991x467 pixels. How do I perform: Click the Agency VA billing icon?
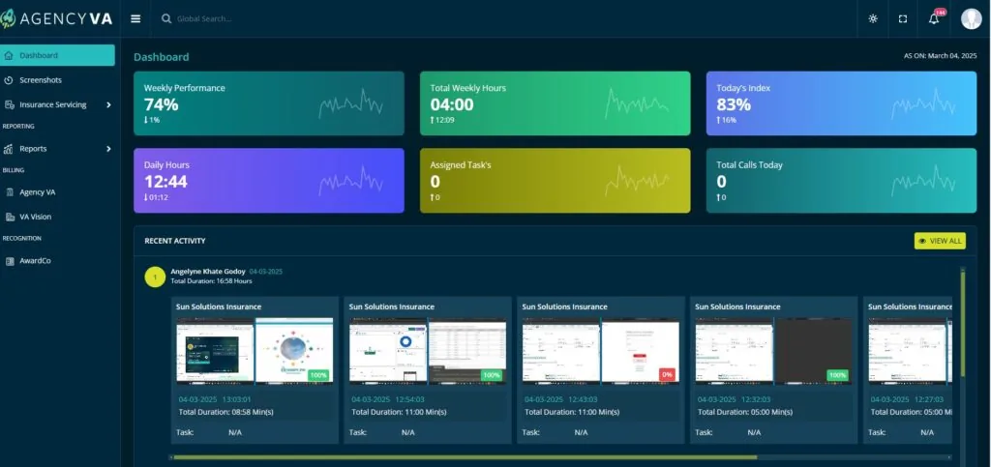coord(10,192)
